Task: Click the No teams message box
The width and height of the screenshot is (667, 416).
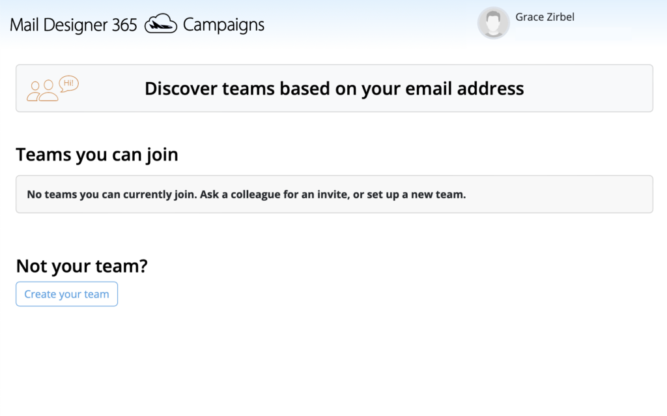Action: (x=334, y=194)
